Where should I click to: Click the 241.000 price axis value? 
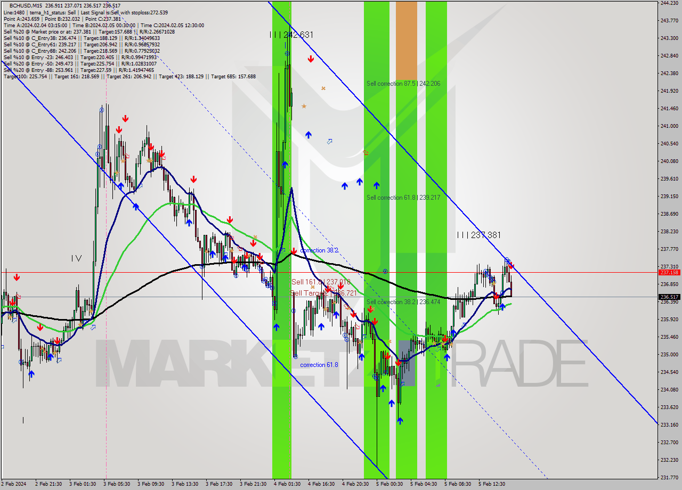(x=669, y=126)
